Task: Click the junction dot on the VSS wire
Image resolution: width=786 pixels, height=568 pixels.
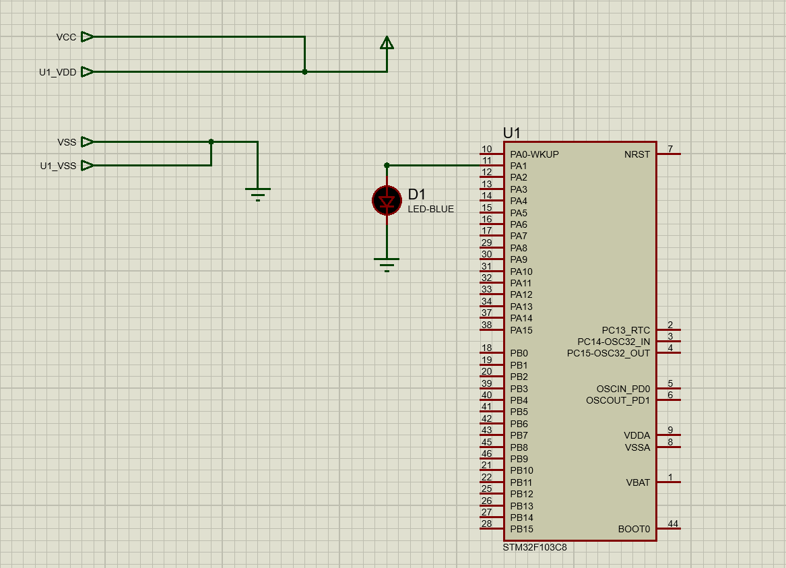Action: click(211, 141)
